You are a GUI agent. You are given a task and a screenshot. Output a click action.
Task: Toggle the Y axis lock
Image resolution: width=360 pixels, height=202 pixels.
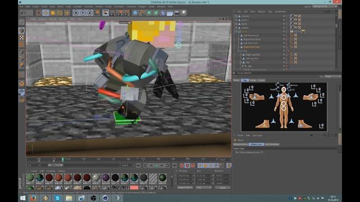tap(83, 13)
